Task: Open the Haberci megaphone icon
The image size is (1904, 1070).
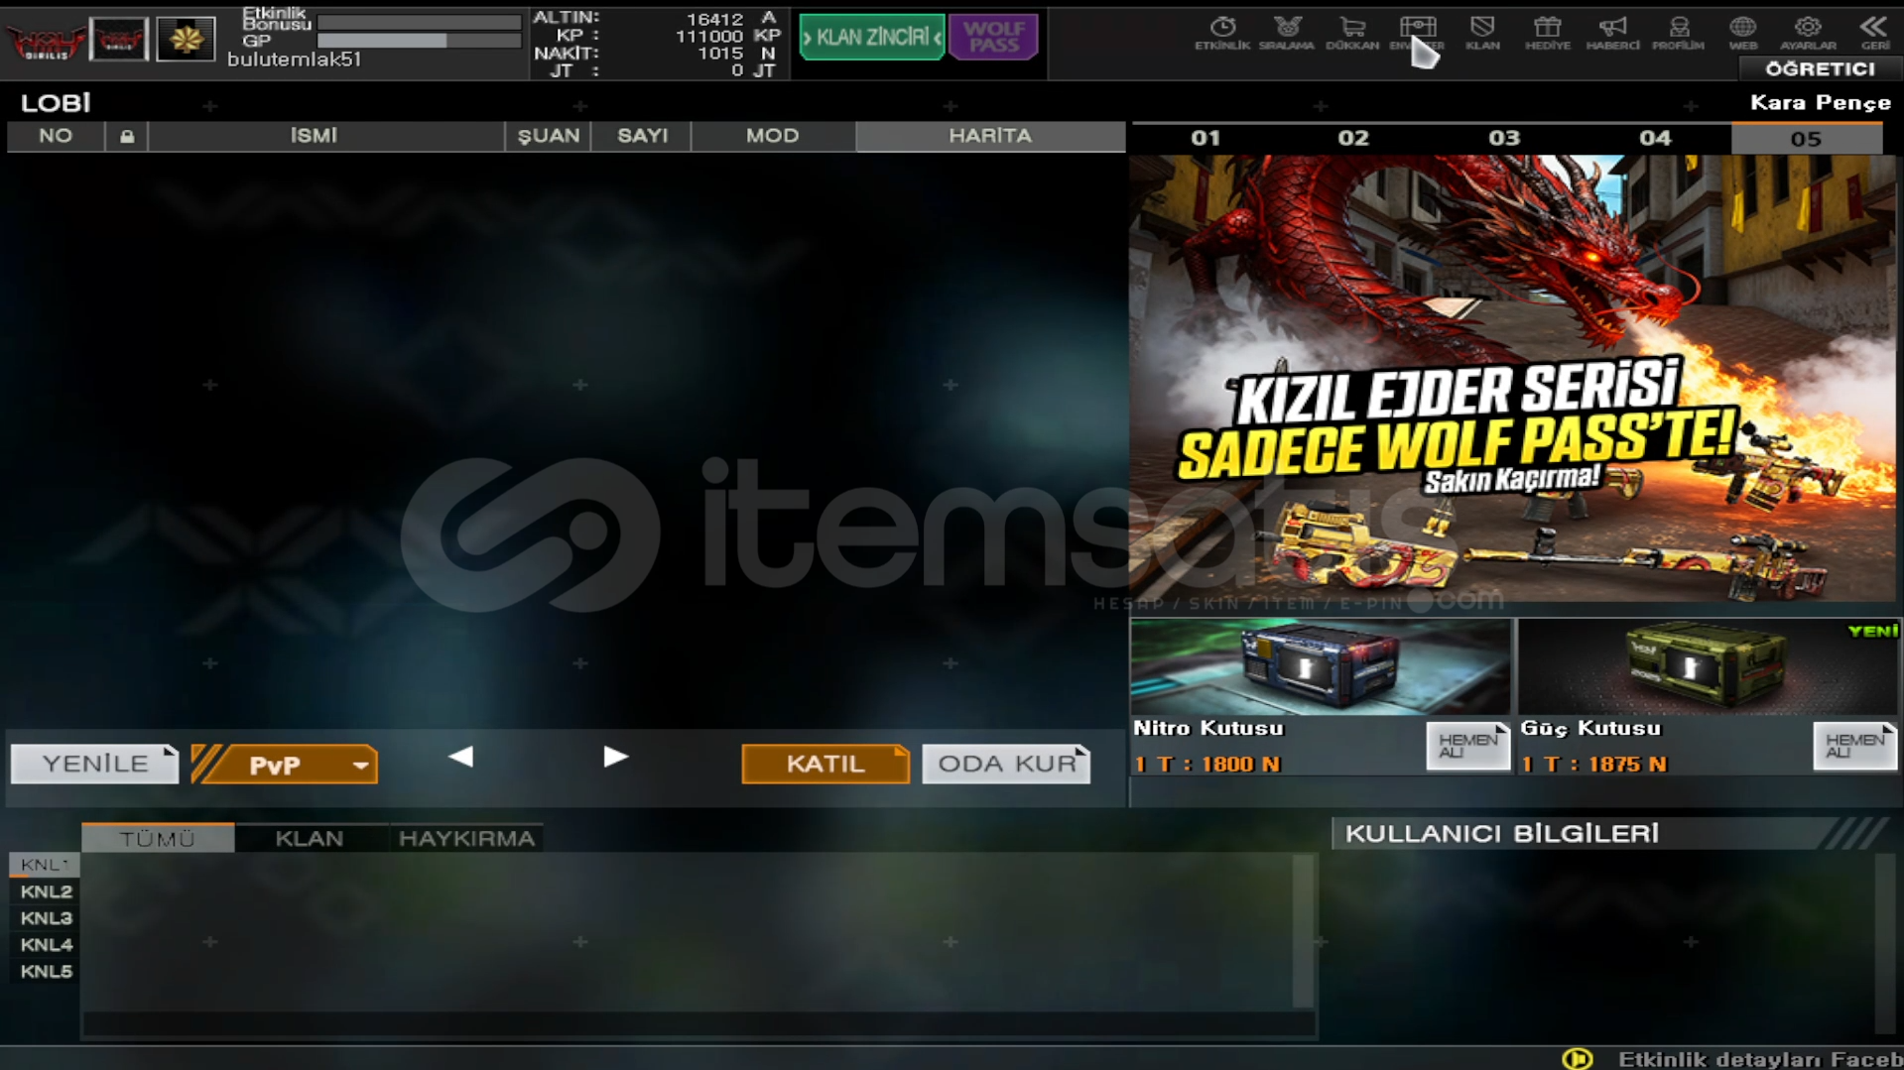Action: click(x=1612, y=32)
